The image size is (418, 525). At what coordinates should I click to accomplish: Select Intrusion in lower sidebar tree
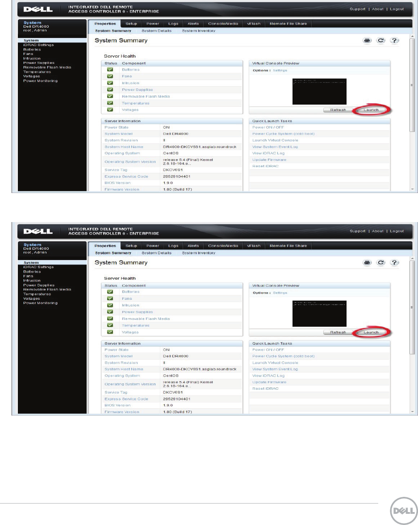coord(32,281)
